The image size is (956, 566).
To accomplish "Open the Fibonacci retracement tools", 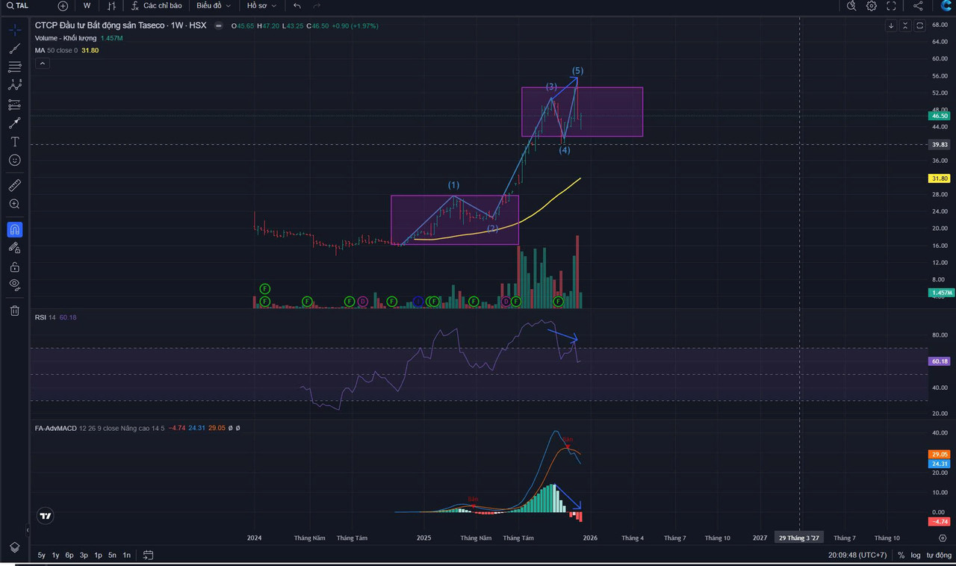I will [x=14, y=66].
